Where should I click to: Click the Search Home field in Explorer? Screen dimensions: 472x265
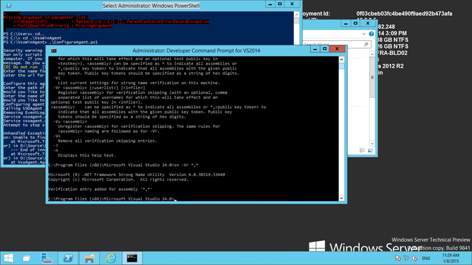coord(336,44)
